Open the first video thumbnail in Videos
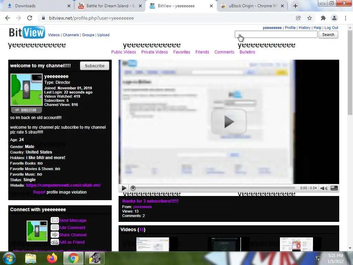The height and width of the screenshot is (265, 353). (152, 244)
